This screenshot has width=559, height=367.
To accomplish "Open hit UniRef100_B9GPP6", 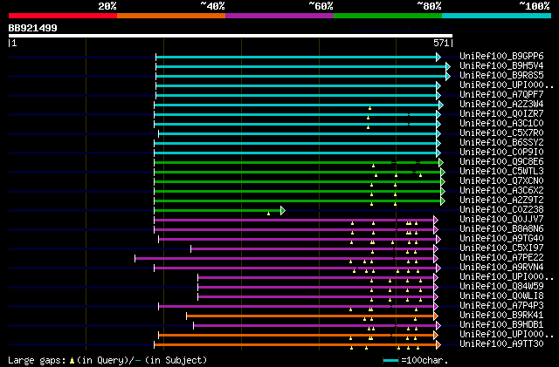I will pos(501,57).
